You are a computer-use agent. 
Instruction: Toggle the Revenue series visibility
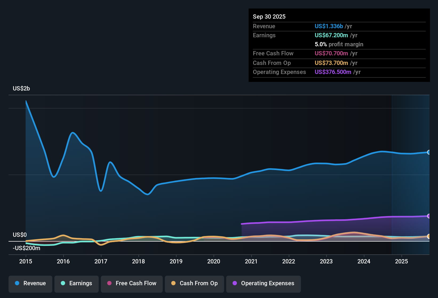(30, 283)
